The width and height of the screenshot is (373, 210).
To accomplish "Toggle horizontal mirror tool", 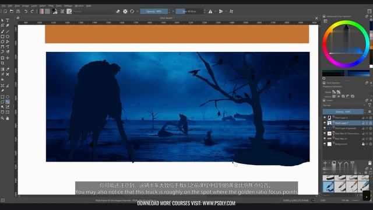I will tap(210, 11).
